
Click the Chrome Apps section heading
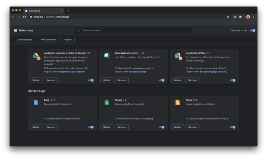(37, 91)
